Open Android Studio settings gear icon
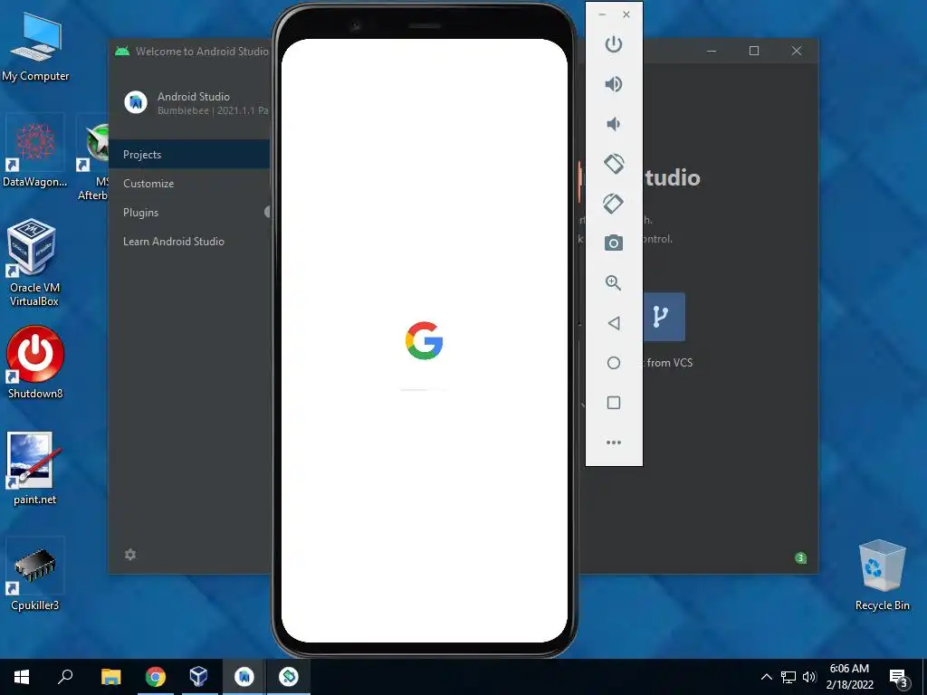Screen dimensions: 927x695 coord(130,555)
